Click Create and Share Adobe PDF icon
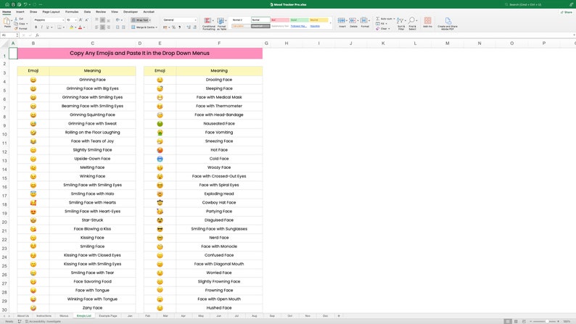 448,21
